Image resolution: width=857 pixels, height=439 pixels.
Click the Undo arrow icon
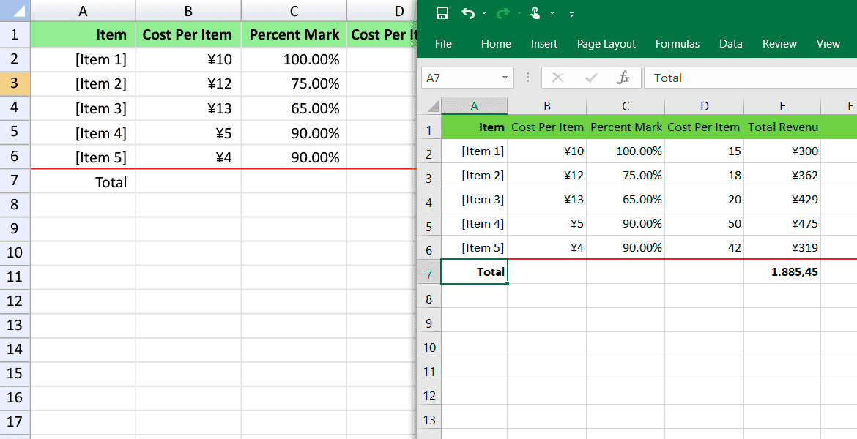468,13
